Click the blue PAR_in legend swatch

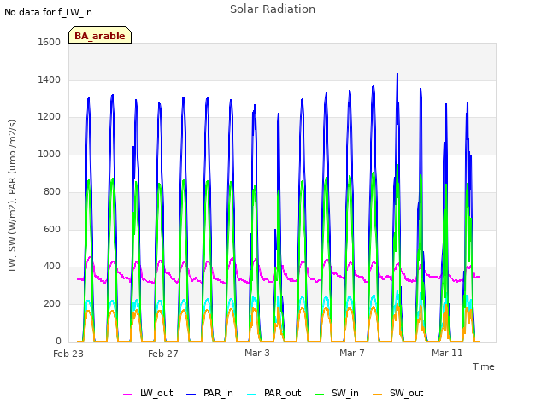pos(191,395)
